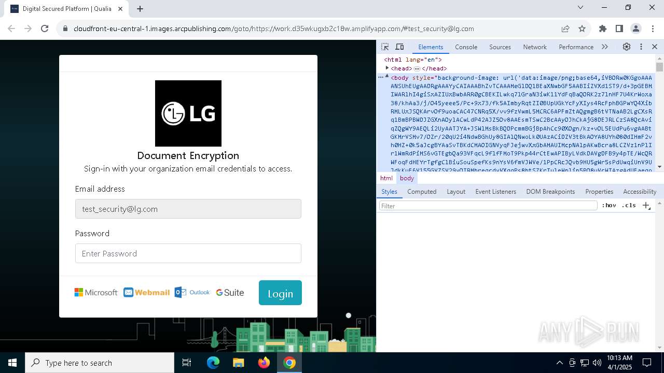Viewport: 664px width, 373px height.
Task: Expand the head node in the DOM tree
Action: pos(387,68)
